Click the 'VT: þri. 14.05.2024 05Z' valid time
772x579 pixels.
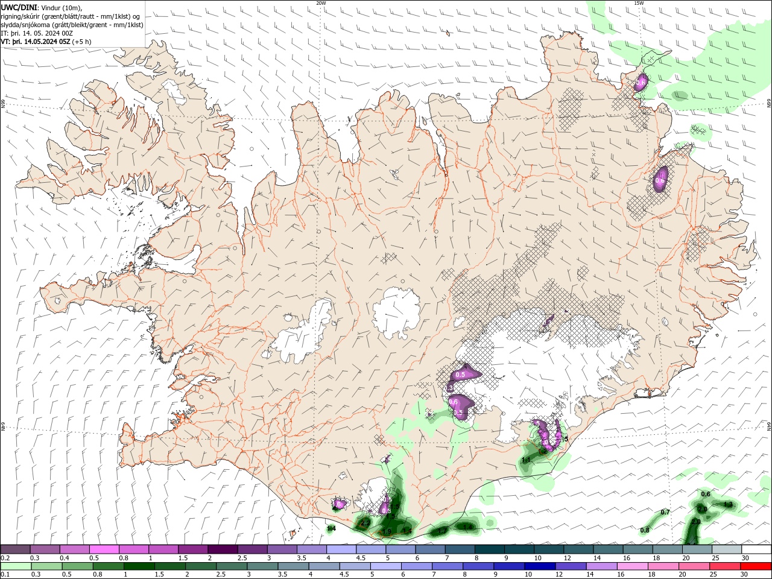[x=36, y=42]
